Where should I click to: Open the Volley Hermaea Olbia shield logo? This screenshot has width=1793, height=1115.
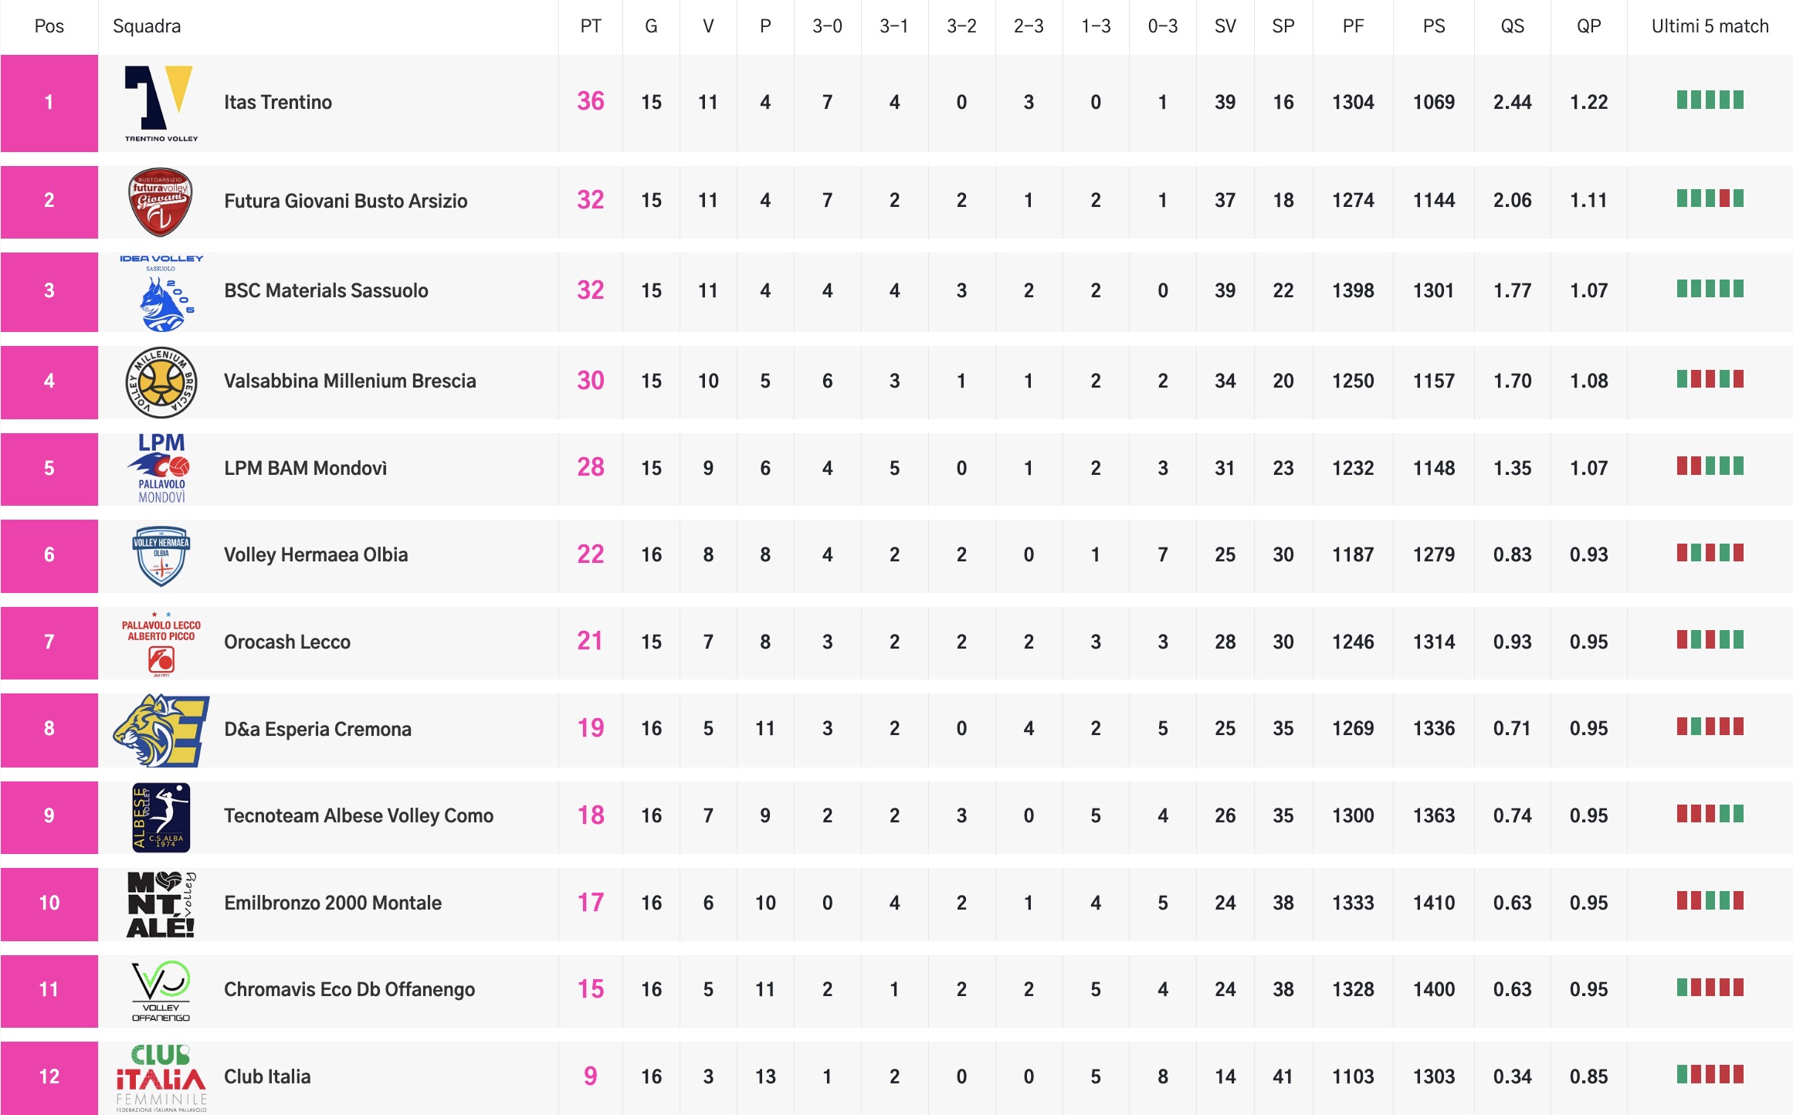pyautogui.click(x=161, y=555)
